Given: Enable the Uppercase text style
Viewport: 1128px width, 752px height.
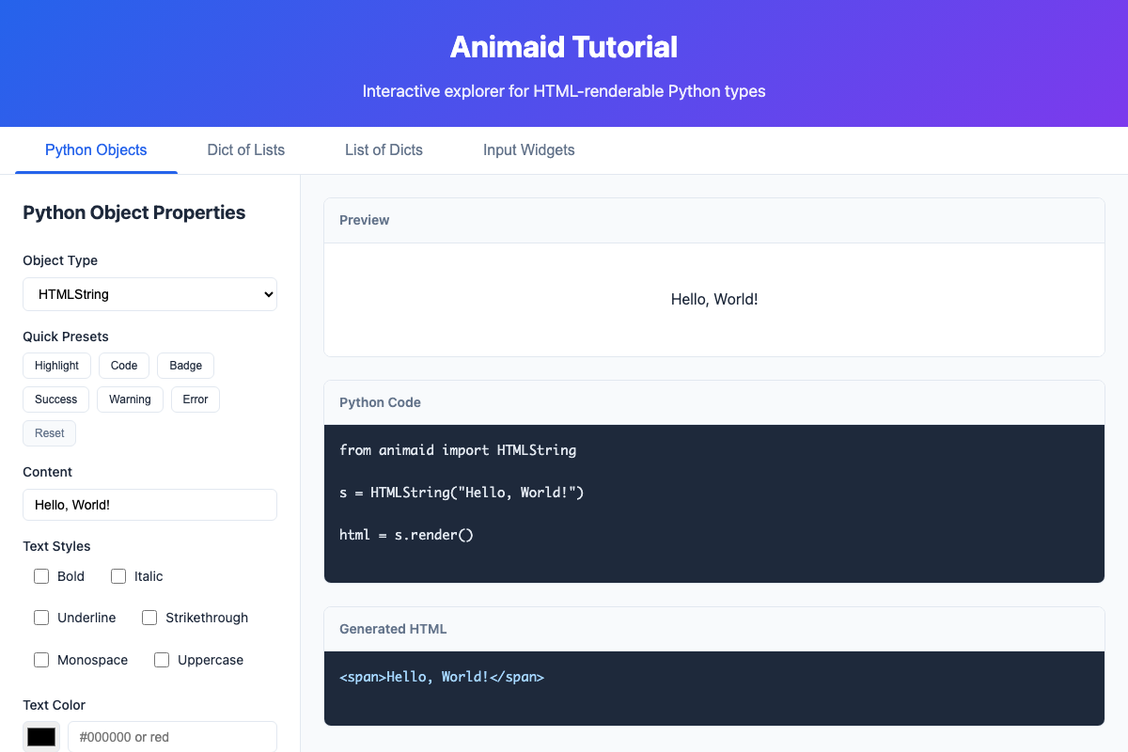Looking at the screenshot, I should pyautogui.click(x=161, y=660).
